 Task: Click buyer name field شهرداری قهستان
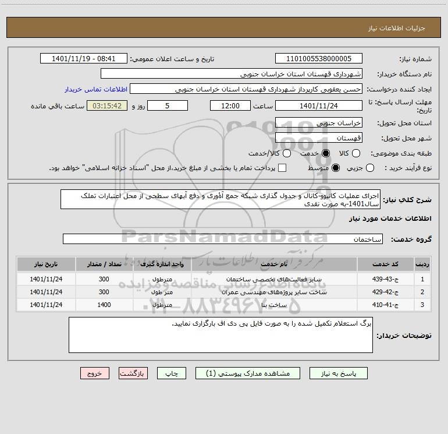tap(232, 74)
